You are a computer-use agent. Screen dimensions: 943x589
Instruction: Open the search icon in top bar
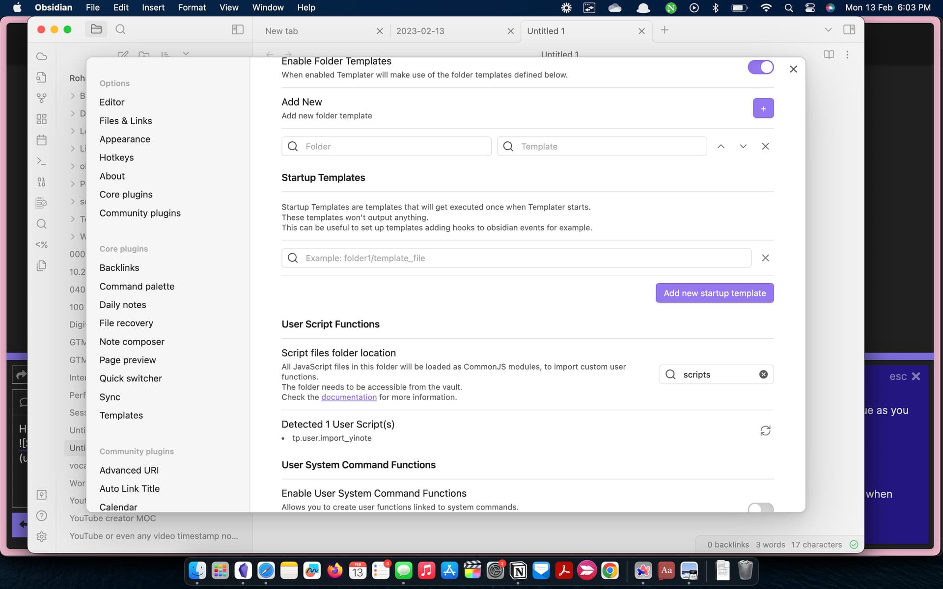click(120, 29)
